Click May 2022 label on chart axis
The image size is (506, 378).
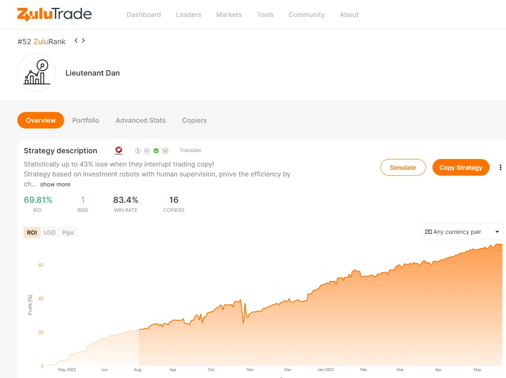click(x=67, y=370)
